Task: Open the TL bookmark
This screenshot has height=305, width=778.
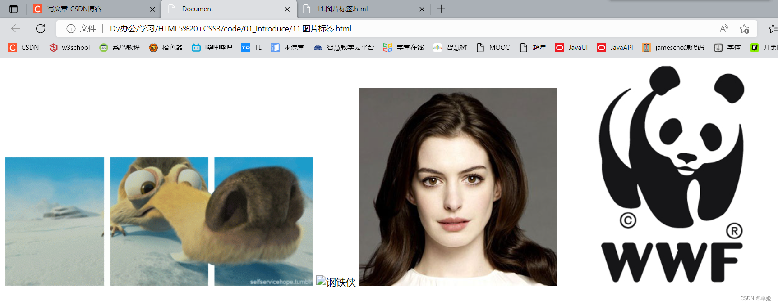Action: (252, 48)
